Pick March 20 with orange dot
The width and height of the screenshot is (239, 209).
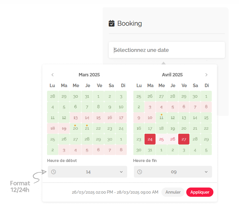76,129
